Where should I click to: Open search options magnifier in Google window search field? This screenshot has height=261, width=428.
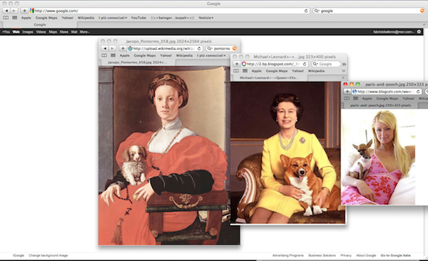coord(317,11)
